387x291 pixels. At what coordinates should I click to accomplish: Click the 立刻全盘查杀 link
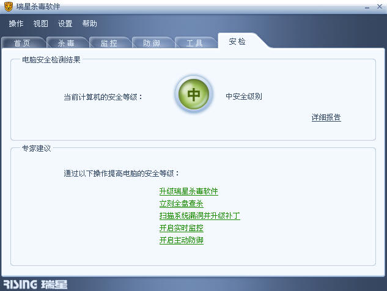182,204
